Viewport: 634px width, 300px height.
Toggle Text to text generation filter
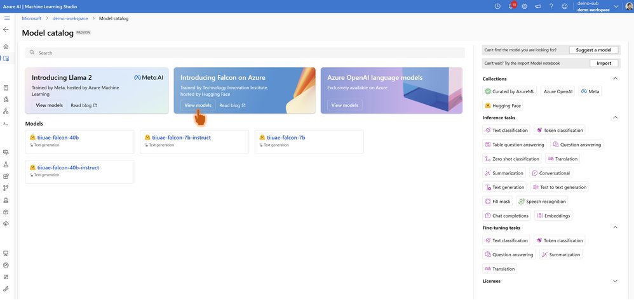click(x=559, y=187)
